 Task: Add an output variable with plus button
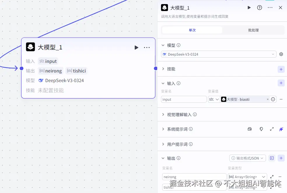(281, 158)
